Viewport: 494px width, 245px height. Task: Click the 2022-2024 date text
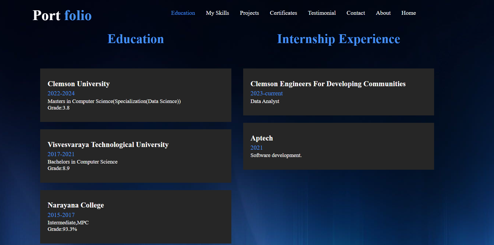click(x=61, y=93)
